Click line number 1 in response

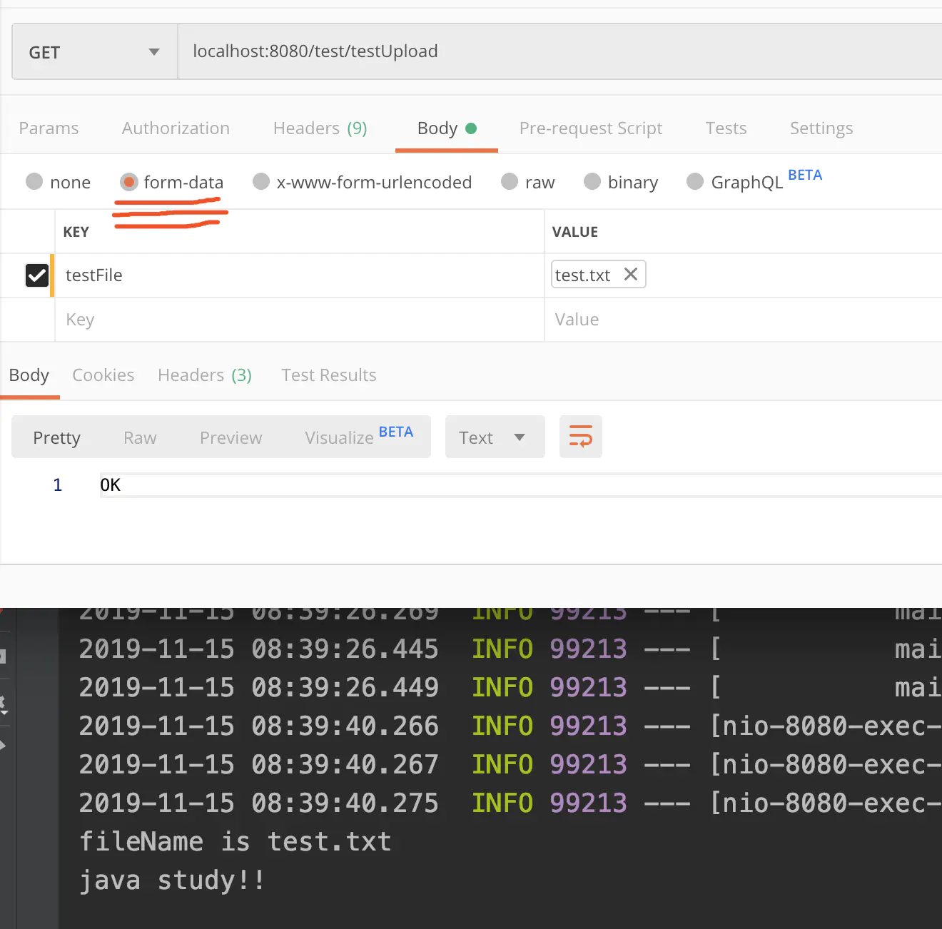pos(58,485)
